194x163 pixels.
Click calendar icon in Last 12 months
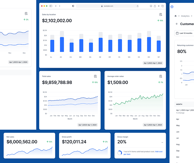(177, 33)
